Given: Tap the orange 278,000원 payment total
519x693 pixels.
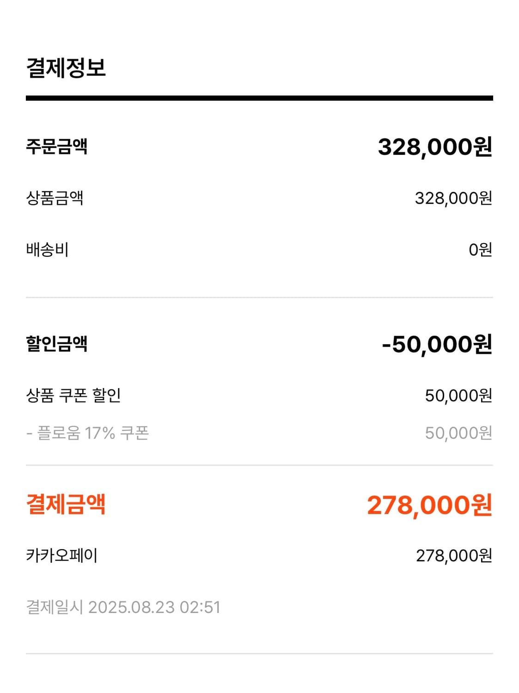Looking at the screenshot, I should (429, 505).
